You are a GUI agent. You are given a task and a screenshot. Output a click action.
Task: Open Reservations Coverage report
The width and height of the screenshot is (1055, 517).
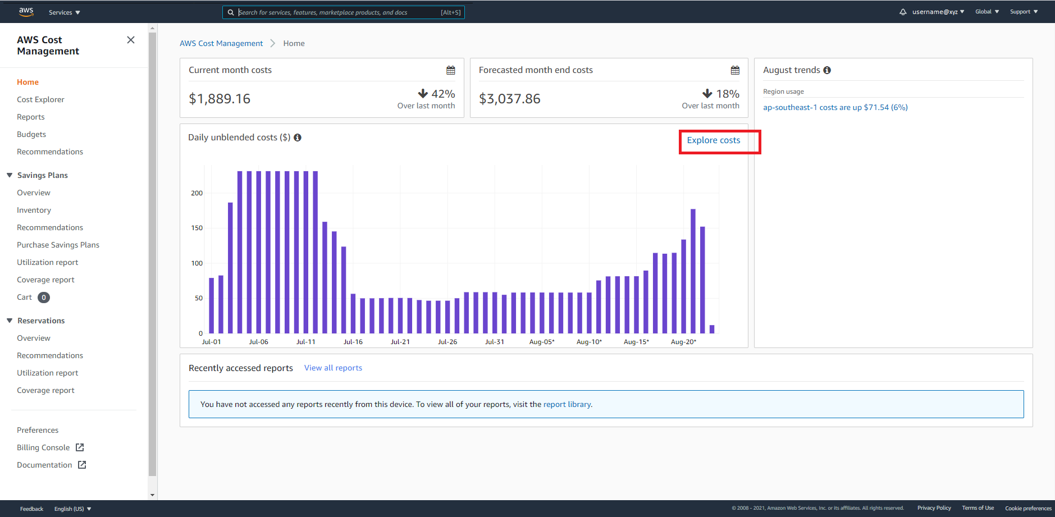[x=45, y=390]
